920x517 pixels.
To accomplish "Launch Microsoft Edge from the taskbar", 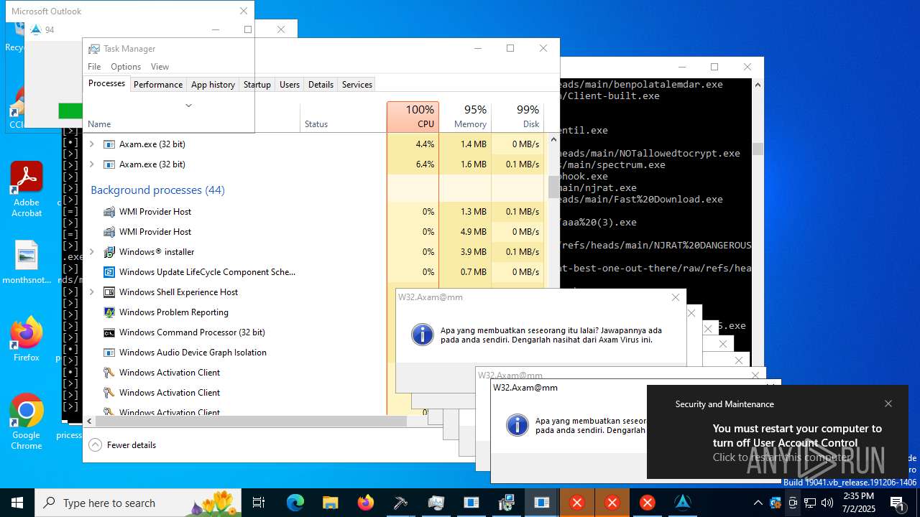I will [x=295, y=503].
